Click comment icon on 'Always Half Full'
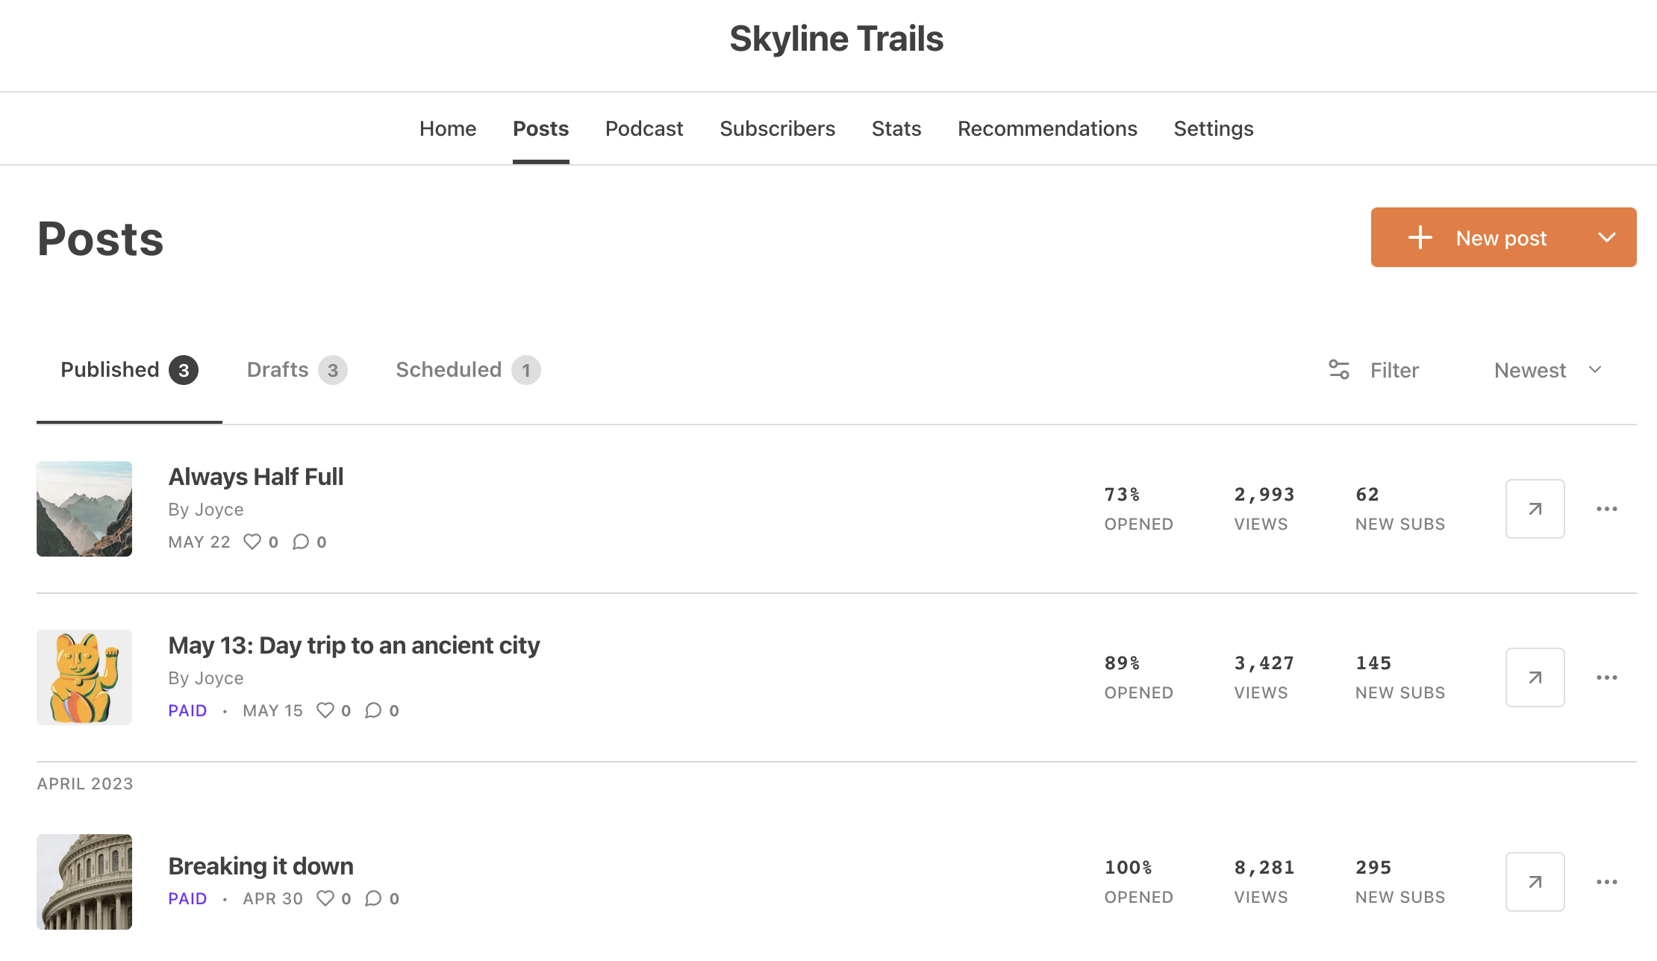 point(301,542)
